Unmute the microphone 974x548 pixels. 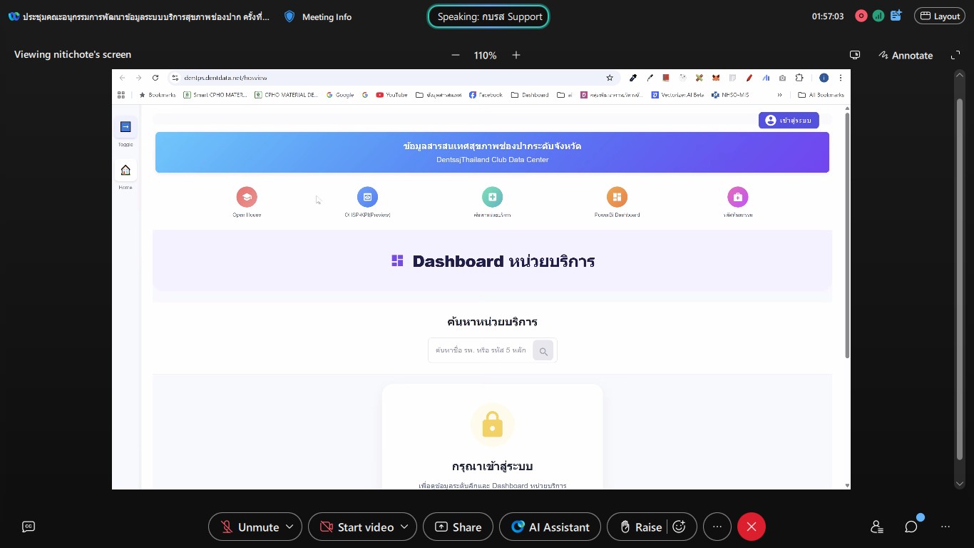[x=249, y=527]
